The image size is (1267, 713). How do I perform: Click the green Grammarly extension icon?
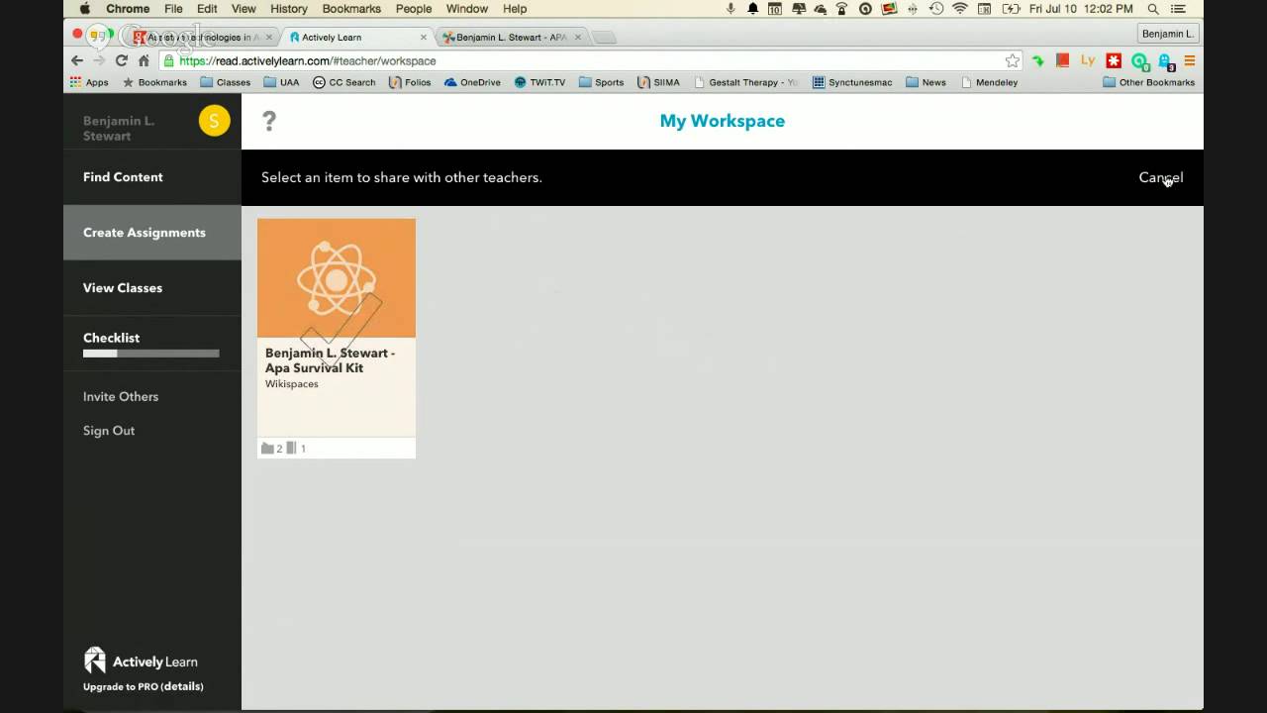1139,60
